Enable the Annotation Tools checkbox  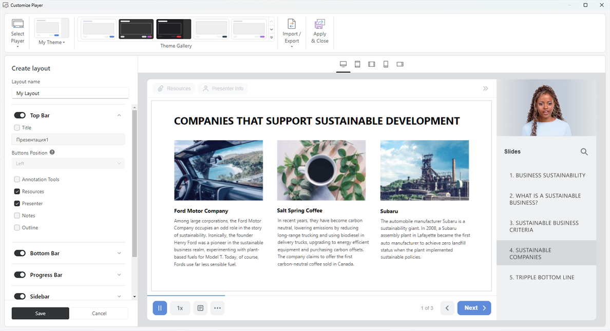point(17,180)
